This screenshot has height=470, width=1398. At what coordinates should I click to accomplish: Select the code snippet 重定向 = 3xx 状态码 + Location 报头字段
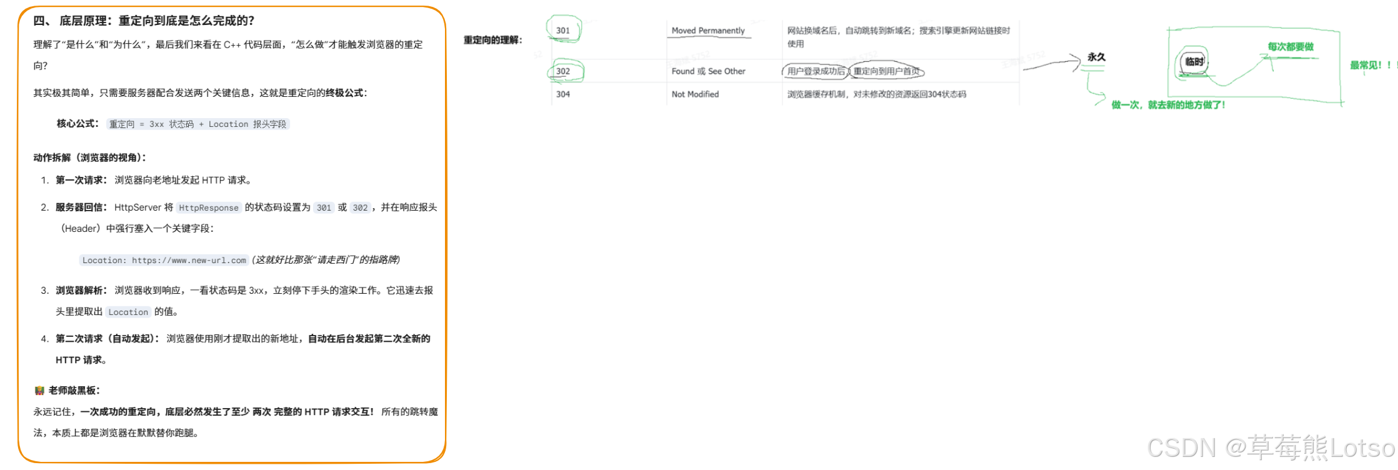coord(197,124)
